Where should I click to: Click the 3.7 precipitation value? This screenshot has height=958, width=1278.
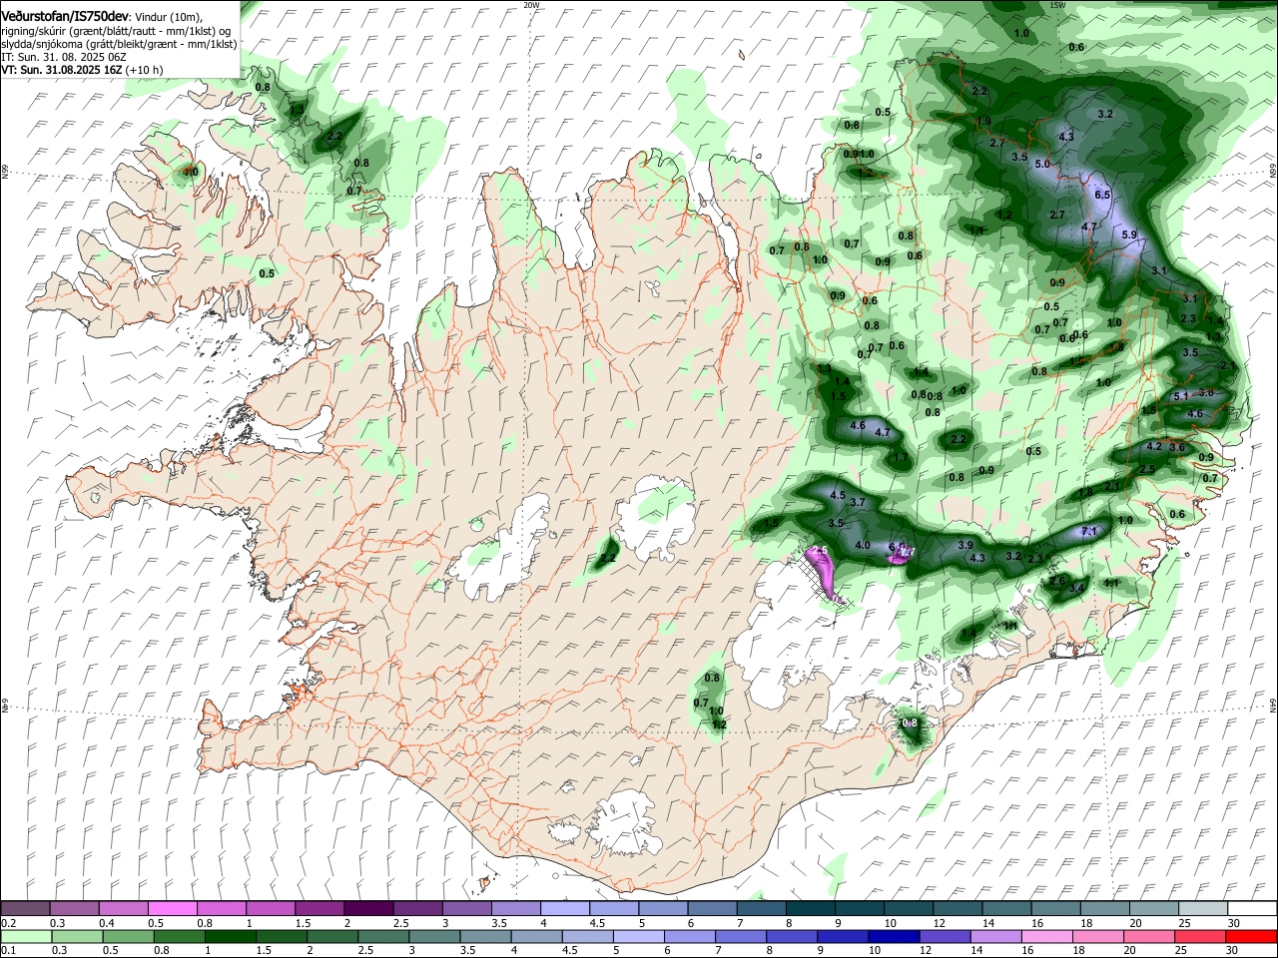pyautogui.click(x=858, y=502)
